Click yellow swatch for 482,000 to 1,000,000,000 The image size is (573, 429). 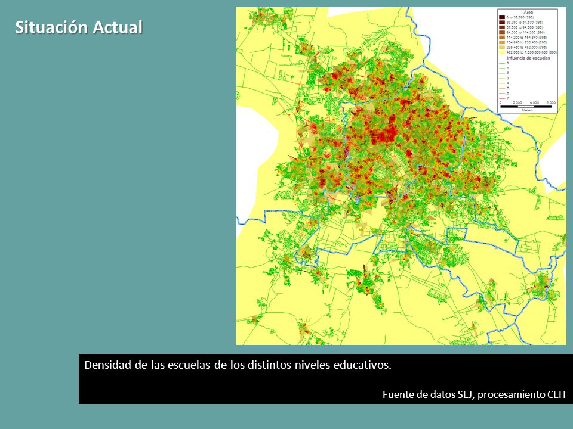(x=502, y=52)
